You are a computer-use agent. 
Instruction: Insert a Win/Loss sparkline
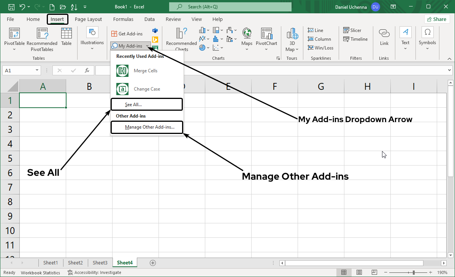pyautogui.click(x=320, y=48)
